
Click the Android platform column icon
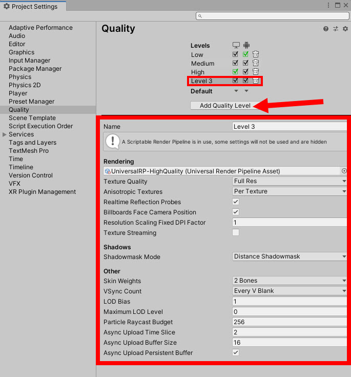[246, 45]
